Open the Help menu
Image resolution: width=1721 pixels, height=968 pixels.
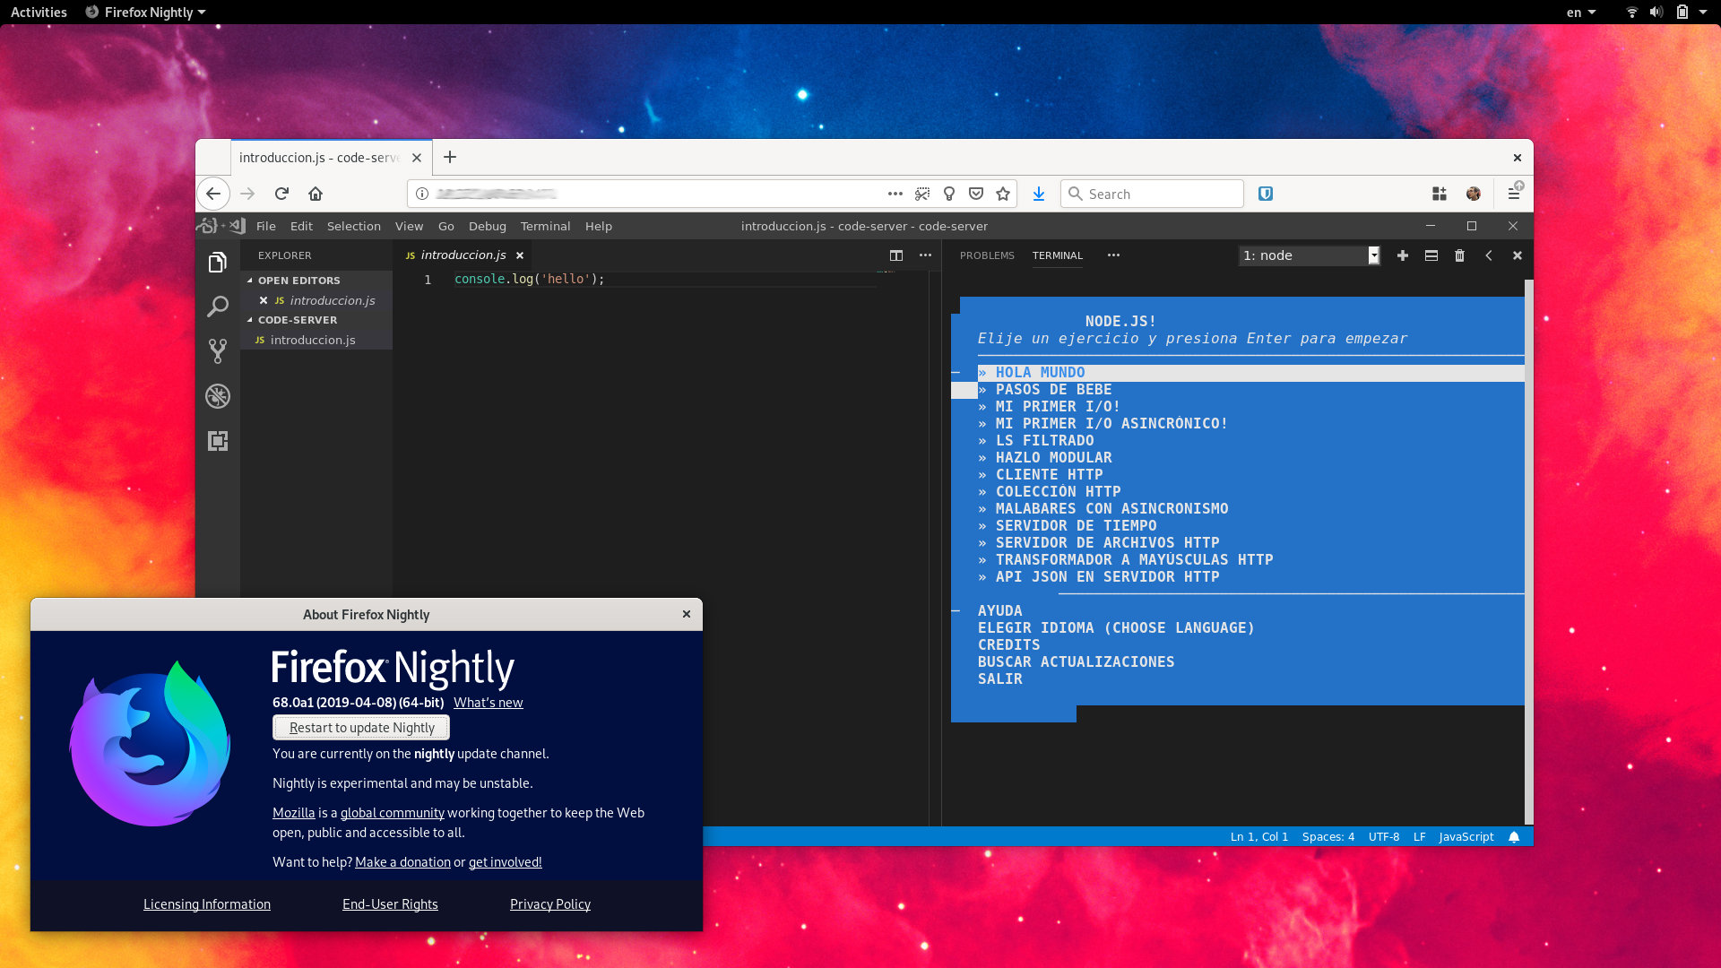pos(599,227)
